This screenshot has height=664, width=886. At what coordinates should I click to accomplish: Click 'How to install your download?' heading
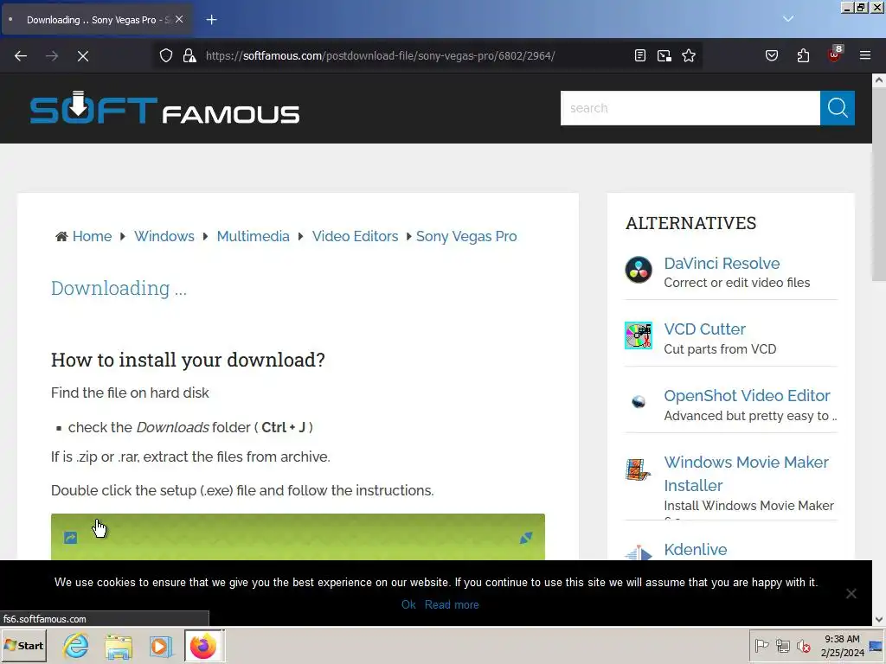click(x=188, y=360)
